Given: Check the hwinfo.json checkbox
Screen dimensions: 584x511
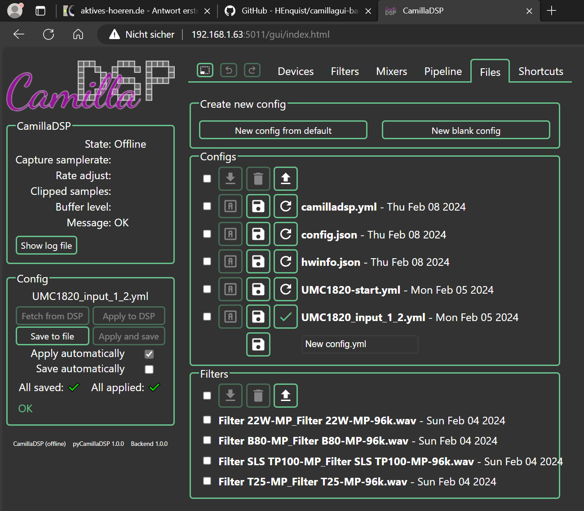Looking at the screenshot, I should point(207,261).
